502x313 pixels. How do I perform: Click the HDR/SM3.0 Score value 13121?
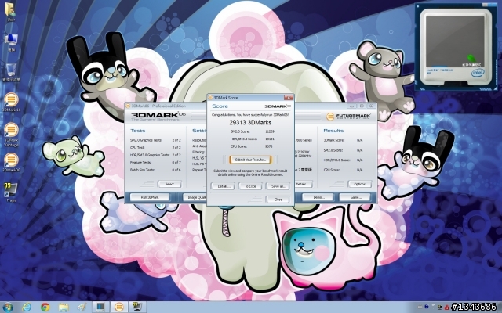click(270, 139)
